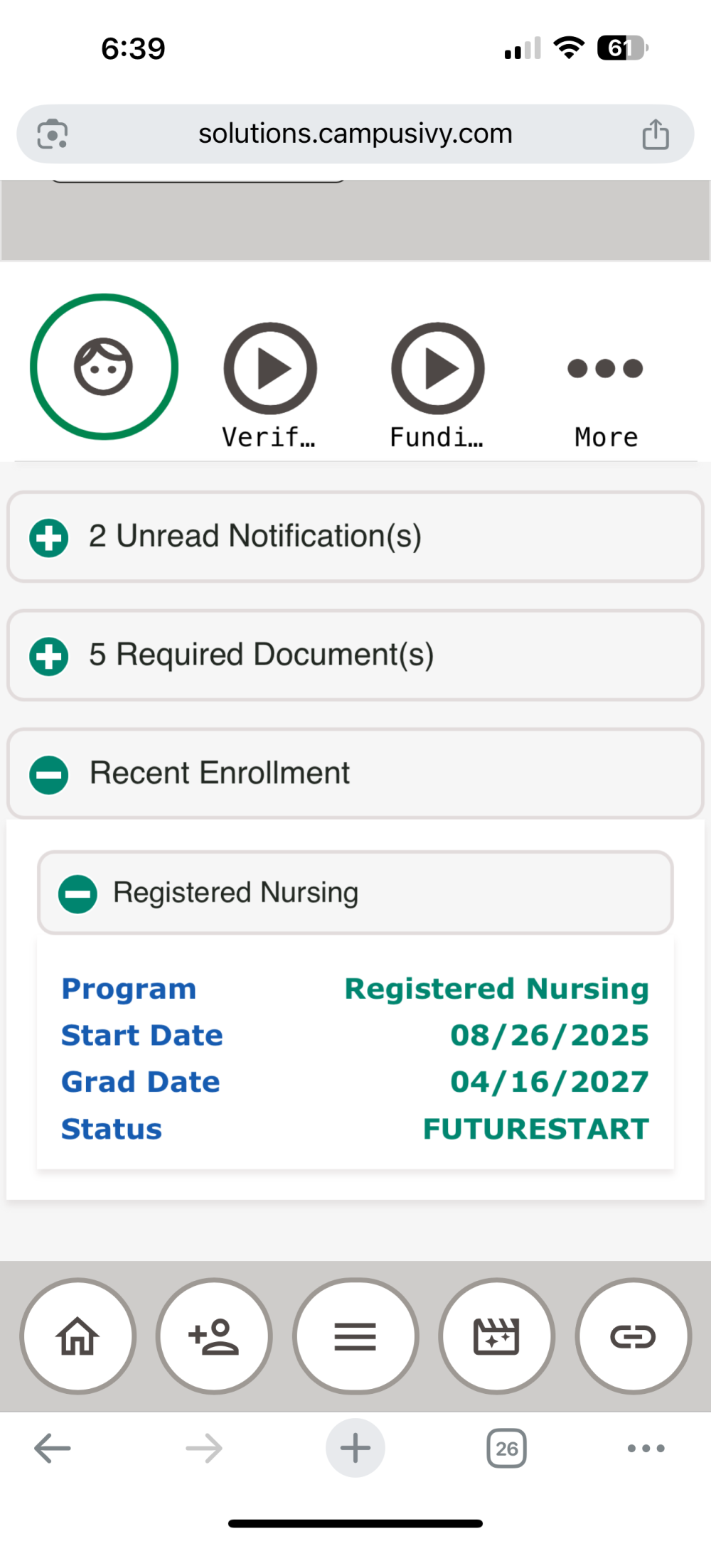Screen dimensions: 711x1541
Task: Open the student profile face icon
Action: tap(104, 367)
